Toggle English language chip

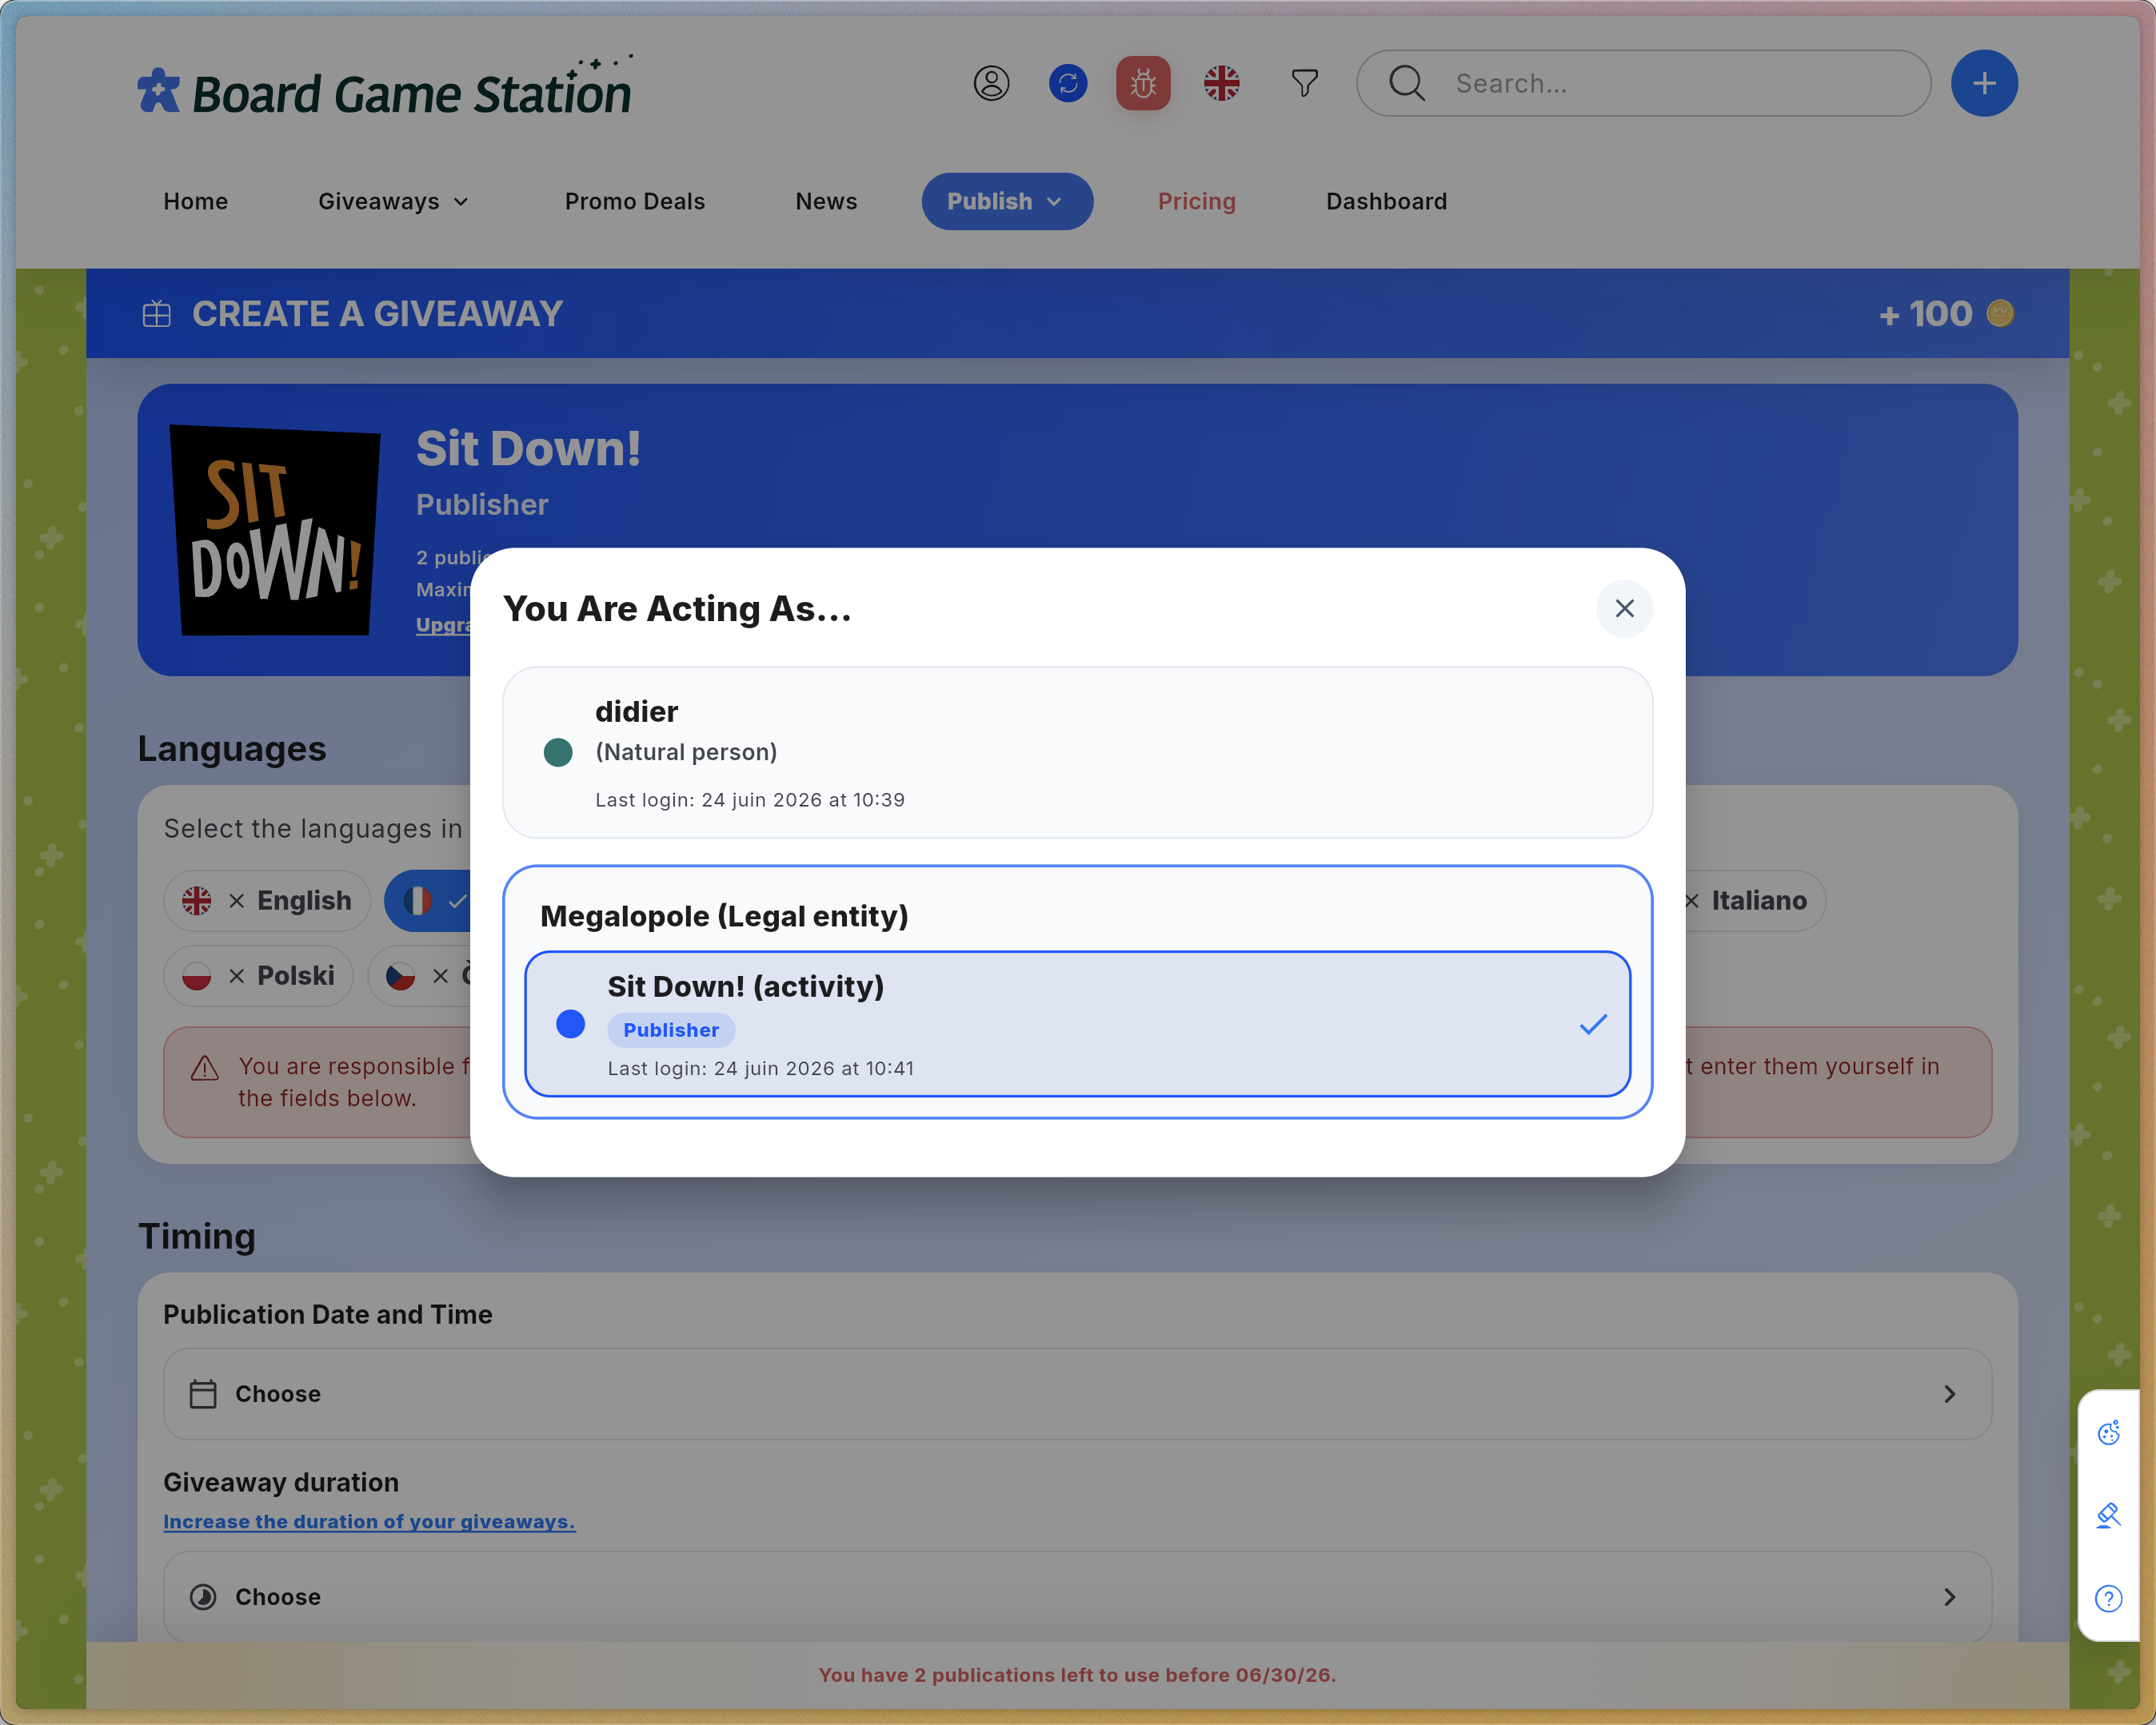(x=267, y=901)
